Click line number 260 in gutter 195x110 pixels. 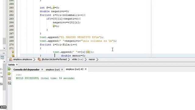pyautogui.click(x=12, y=8)
